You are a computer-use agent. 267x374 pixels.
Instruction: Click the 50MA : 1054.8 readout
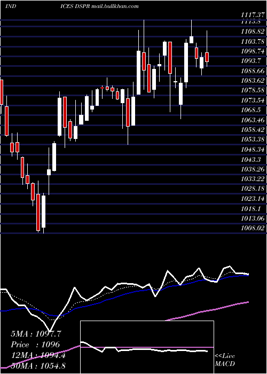(38, 366)
